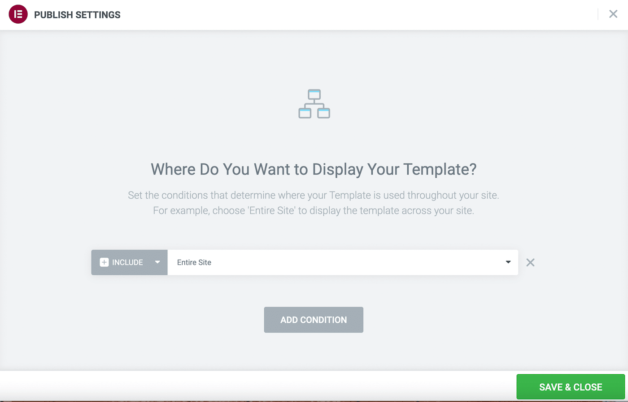
Task: Click the empty footer bar beside SAVE & CLOSE
Action: [258, 387]
